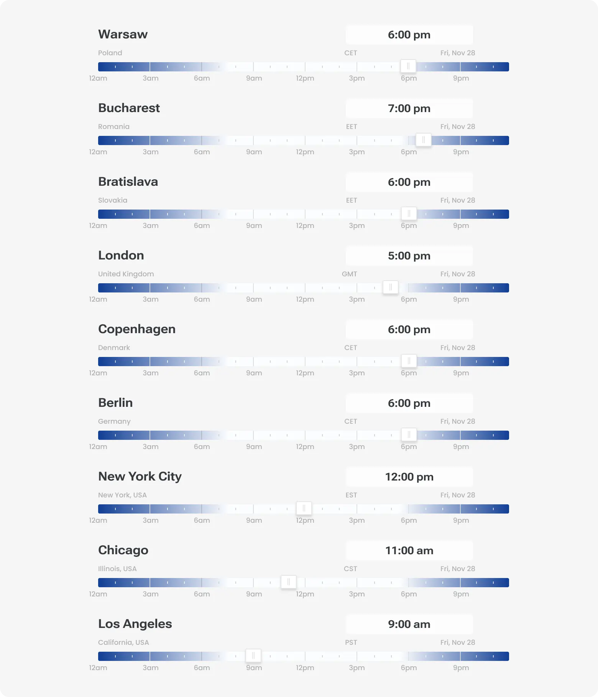Select the Fri, Nov 28 date beside Berlin
The width and height of the screenshot is (598, 697).
[457, 421]
